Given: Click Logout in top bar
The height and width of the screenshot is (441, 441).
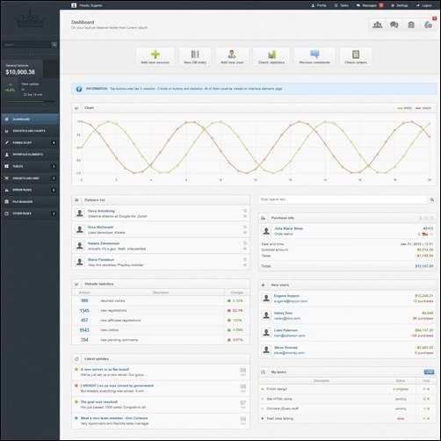Looking at the screenshot, I should tap(423, 5).
